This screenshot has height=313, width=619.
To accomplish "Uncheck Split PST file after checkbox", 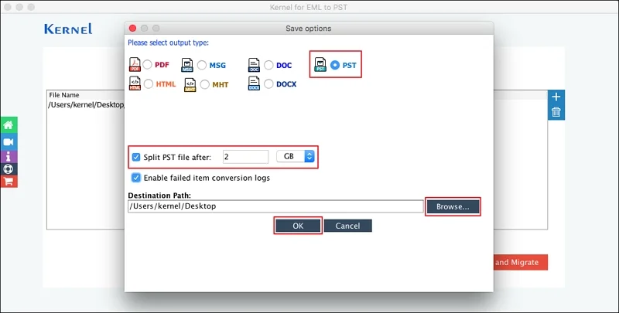I will [x=136, y=157].
